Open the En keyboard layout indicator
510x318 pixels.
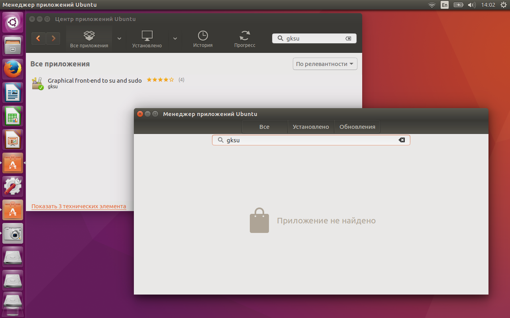click(444, 5)
